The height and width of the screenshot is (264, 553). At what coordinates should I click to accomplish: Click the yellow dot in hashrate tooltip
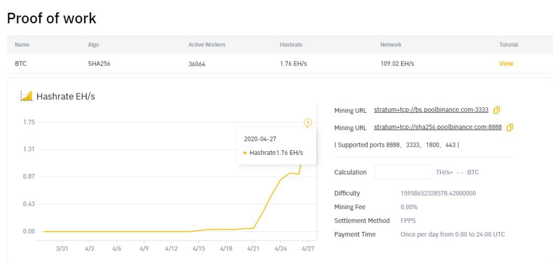tap(245, 153)
